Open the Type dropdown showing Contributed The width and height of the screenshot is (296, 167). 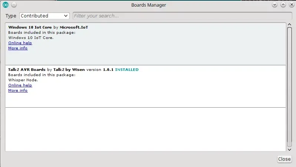(45, 16)
